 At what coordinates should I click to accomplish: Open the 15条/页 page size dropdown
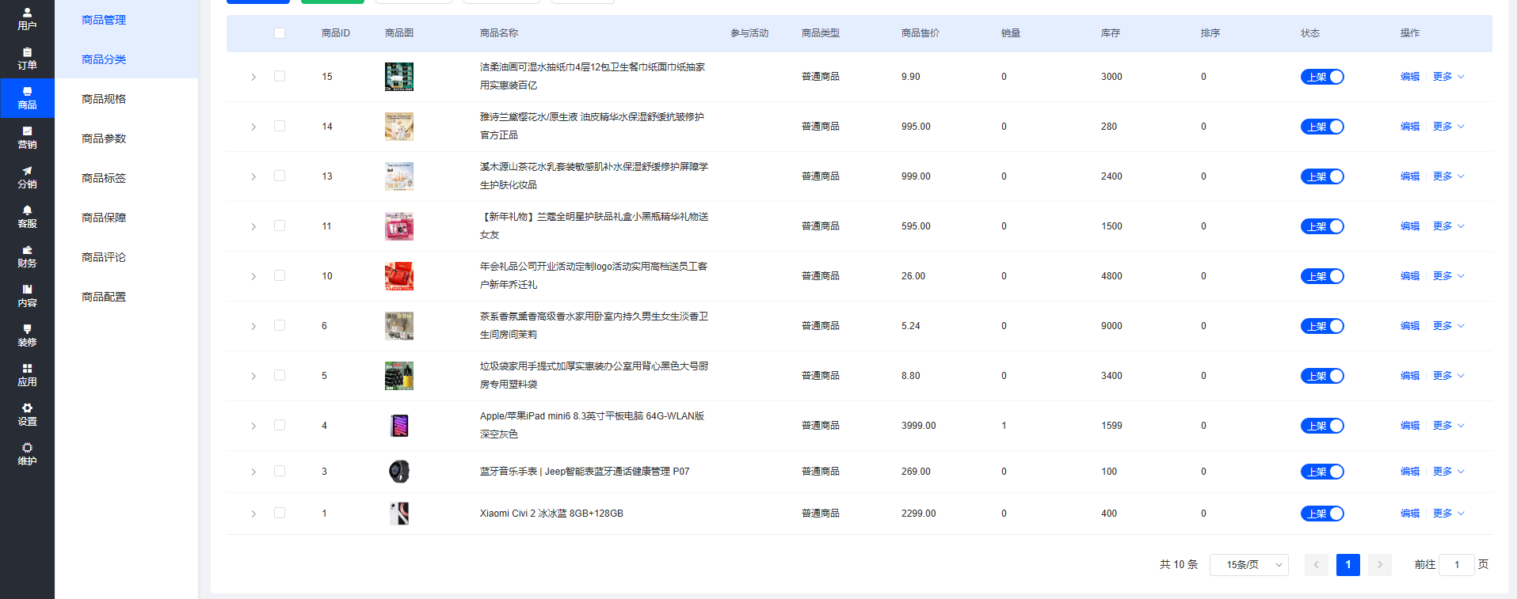(1248, 565)
